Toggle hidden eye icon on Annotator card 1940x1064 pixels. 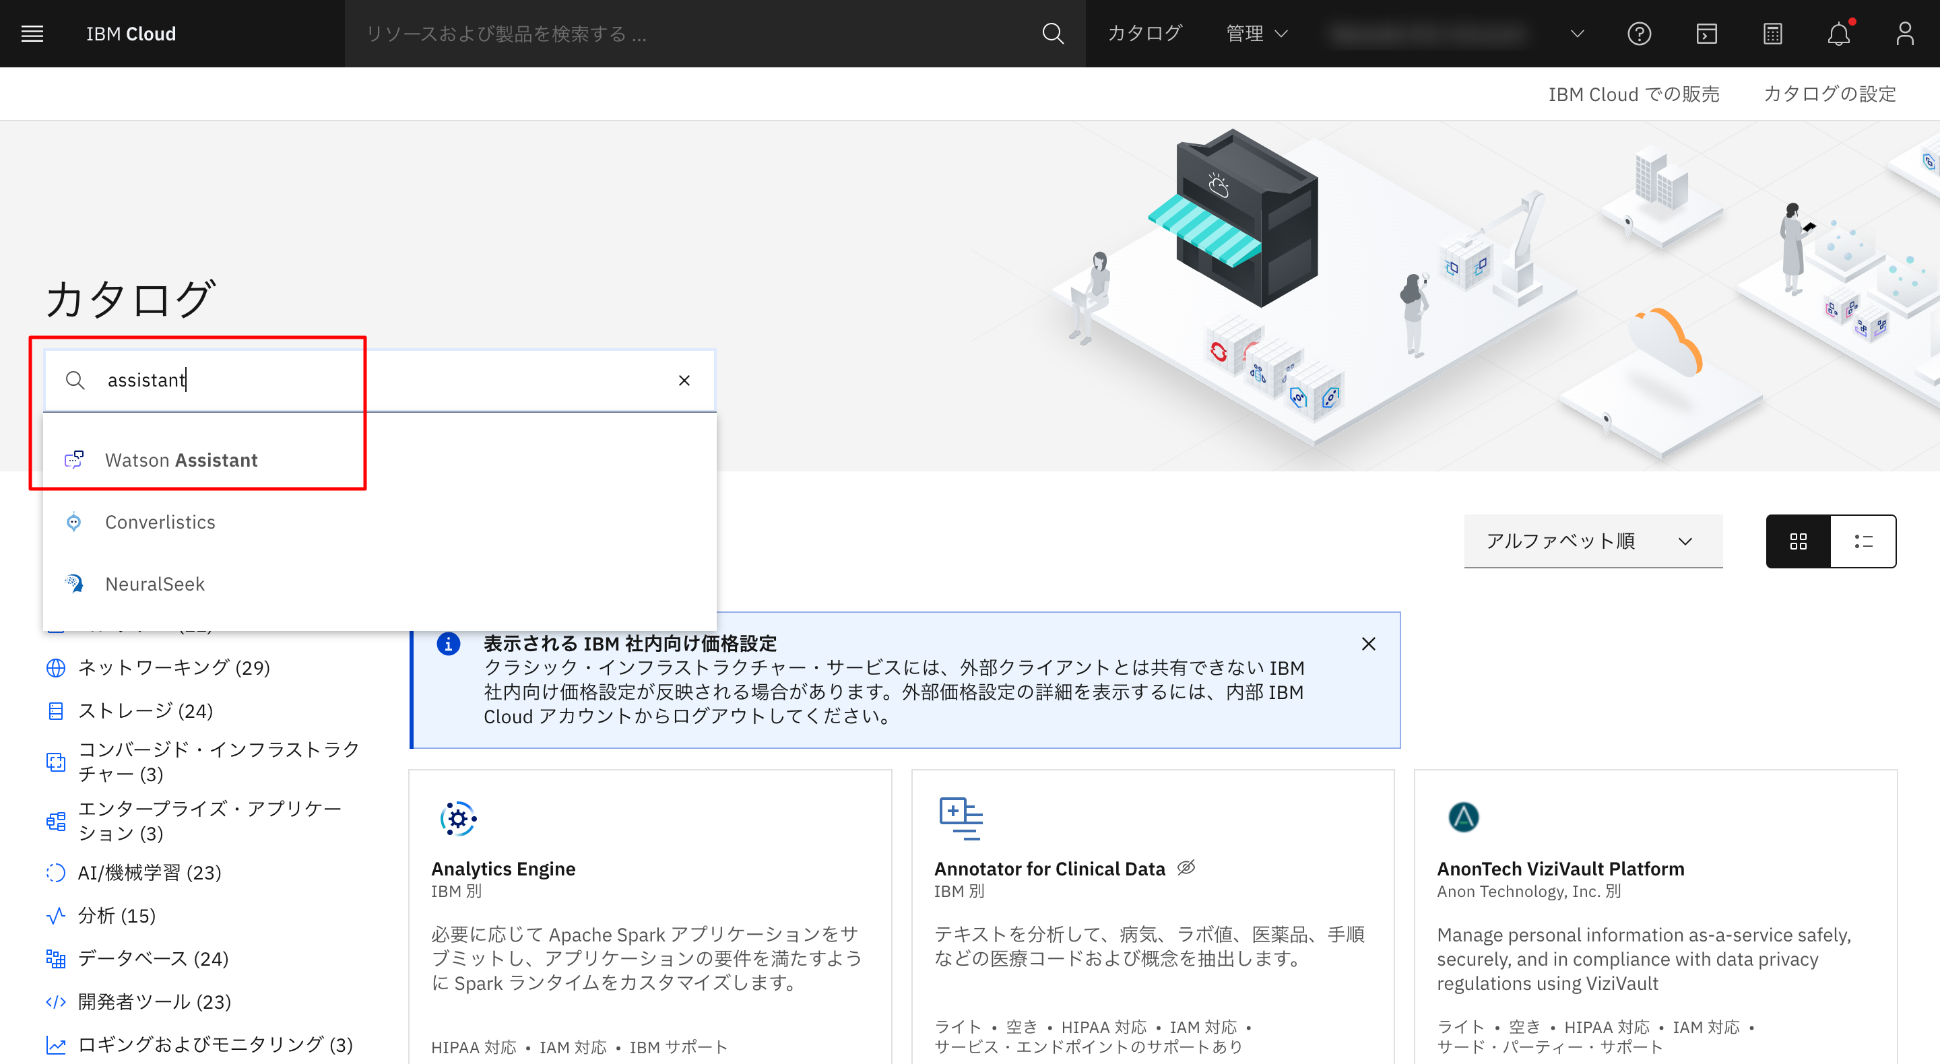[x=1186, y=868]
